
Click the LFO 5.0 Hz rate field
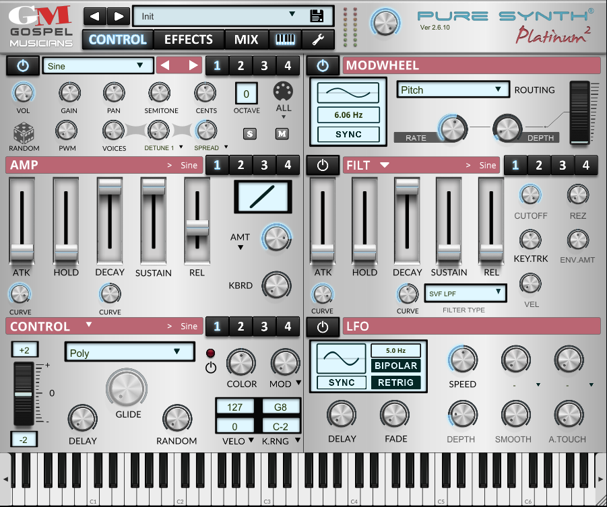395,350
